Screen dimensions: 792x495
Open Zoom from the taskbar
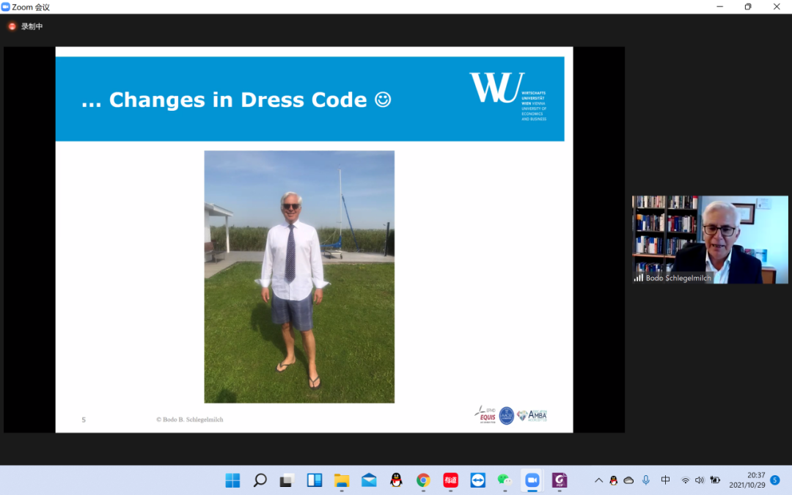[532, 480]
